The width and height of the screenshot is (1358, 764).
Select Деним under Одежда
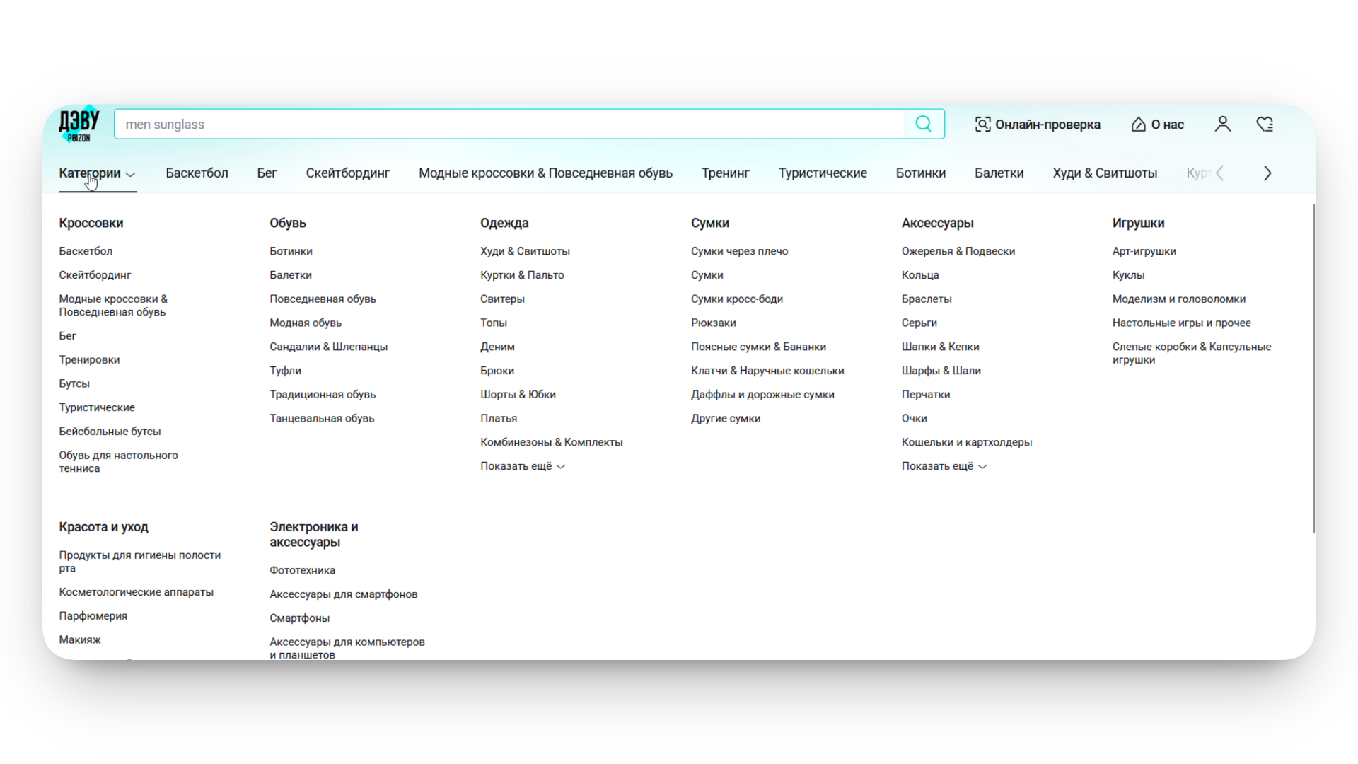pos(497,347)
